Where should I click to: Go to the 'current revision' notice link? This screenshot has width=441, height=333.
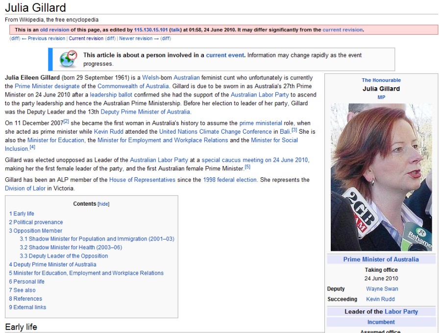click(x=343, y=30)
